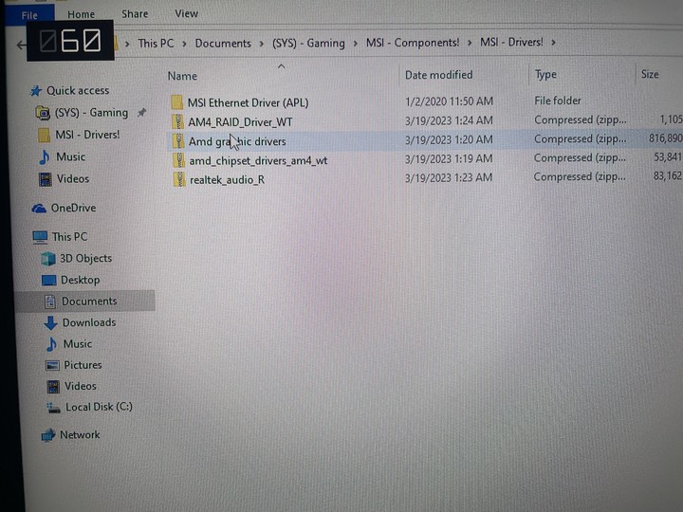Click the MSI - Drivers! folder icon in sidebar
Image resolution: width=683 pixels, height=512 pixels.
[44, 135]
